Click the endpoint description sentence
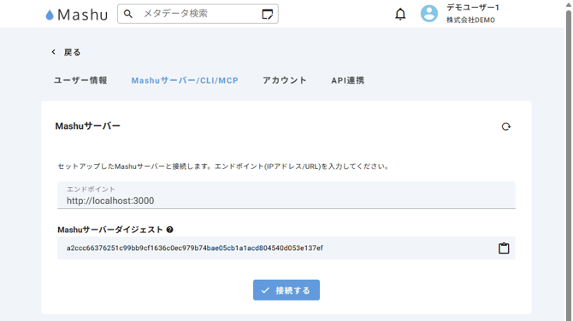Viewport: 573px width, 321px height. tap(223, 166)
